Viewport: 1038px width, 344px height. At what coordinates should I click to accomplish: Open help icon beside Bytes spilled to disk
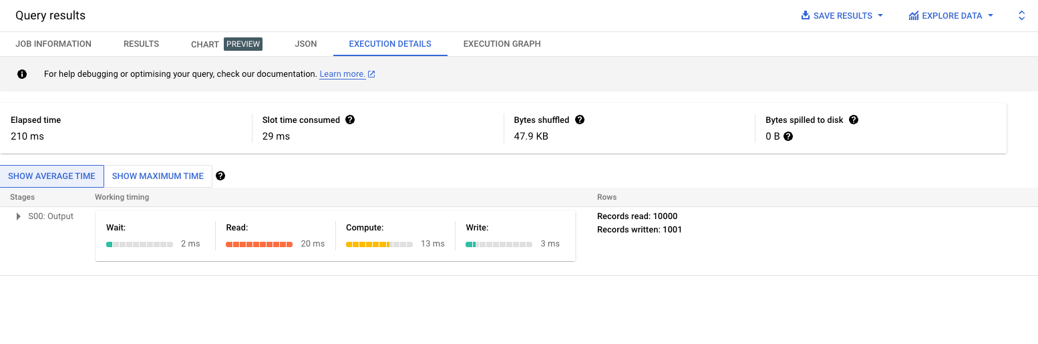tap(853, 120)
